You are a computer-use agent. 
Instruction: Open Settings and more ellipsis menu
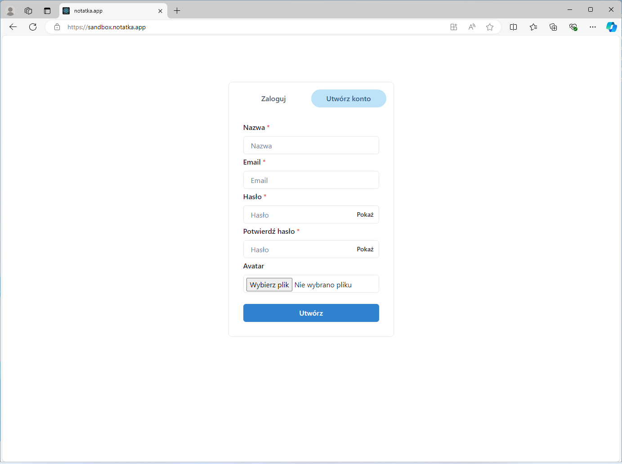593,27
